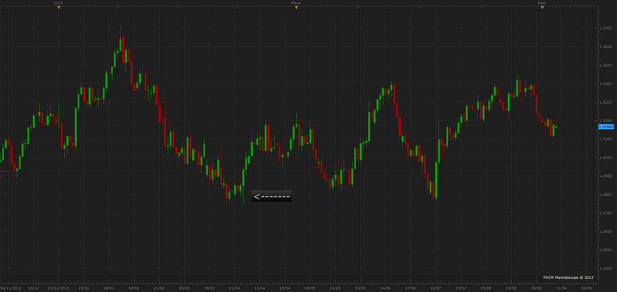Select the dashed arrow annotation on chart
The image size is (617, 292).
pos(271,196)
